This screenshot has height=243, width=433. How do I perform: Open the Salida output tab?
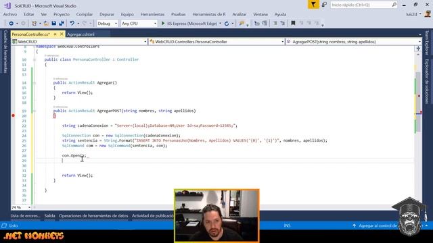[x=49, y=216]
